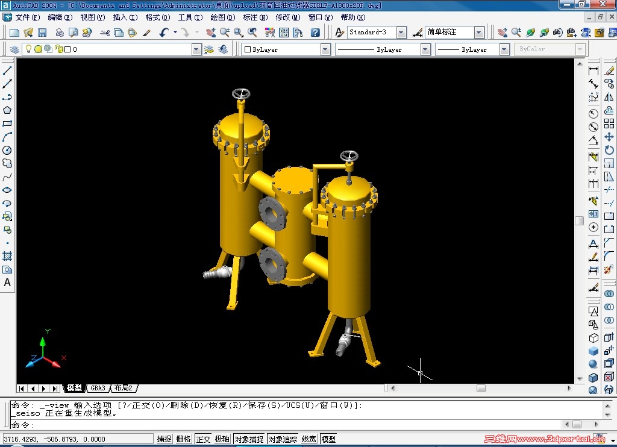Select the Line drawing tool
Screen dimensions: 617x447
pyautogui.click(x=7, y=71)
